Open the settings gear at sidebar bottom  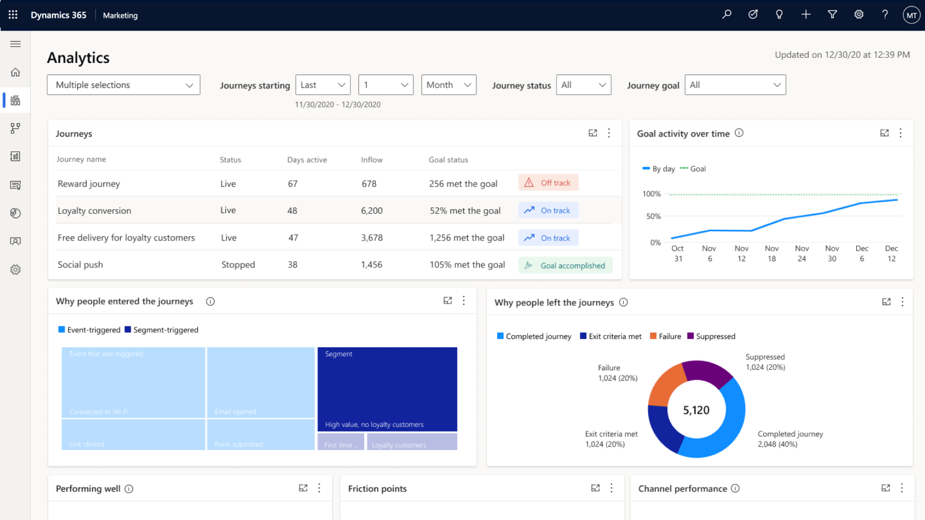pyautogui.click(x=15, y=269)
